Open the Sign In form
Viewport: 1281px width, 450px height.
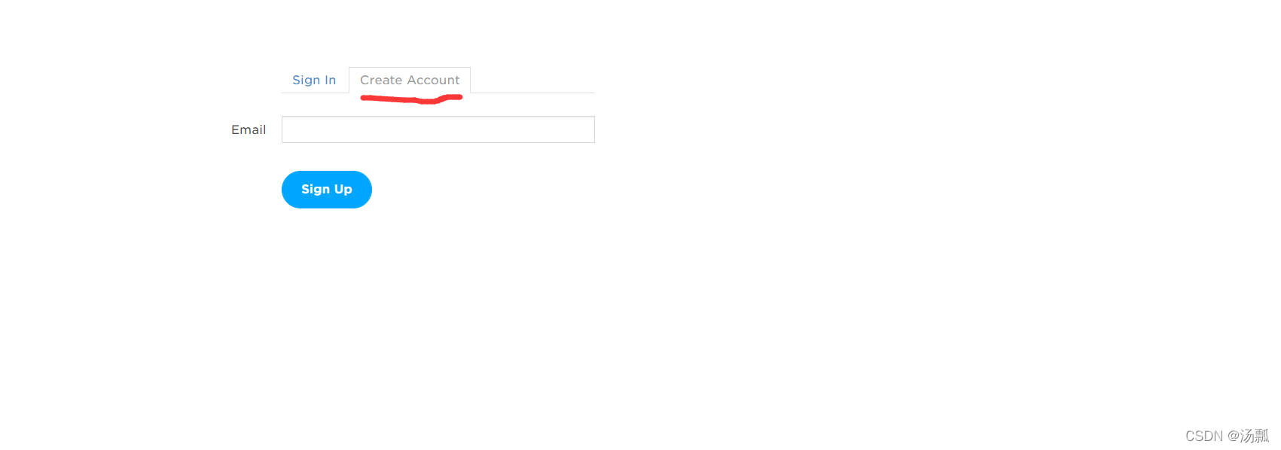point(314,80)
